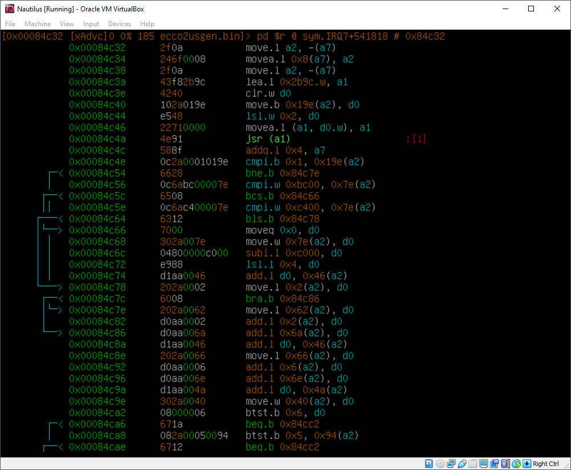Open the Machine menu
This screenshot has height=470, width=571.
[x=38, y=24]
